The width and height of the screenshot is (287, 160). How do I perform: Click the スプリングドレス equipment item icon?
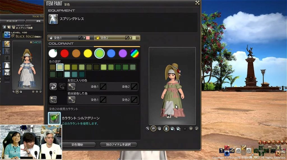[x=53, y=19]
